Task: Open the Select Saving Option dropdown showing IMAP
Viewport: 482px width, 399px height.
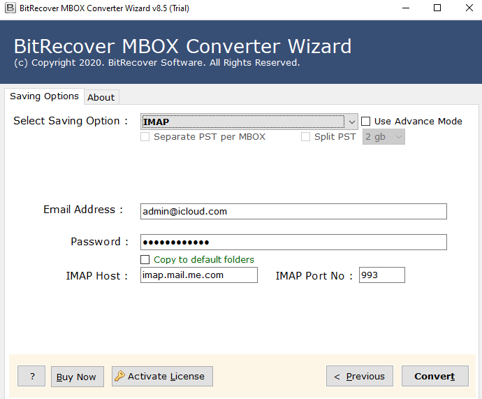Action: (249, 122)
